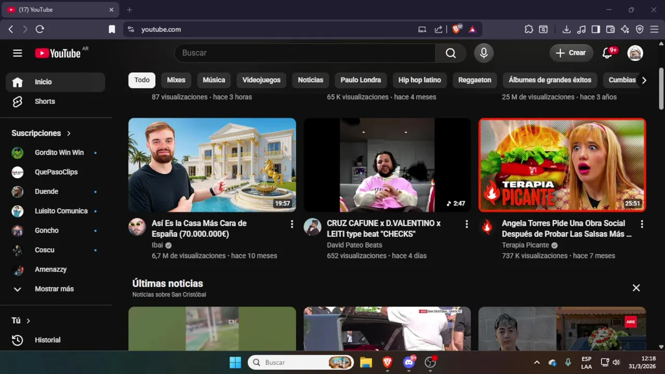The width and height of the screenshot is (665, 374).
Task: Start voice search with microphone
Action: point(484,53)
